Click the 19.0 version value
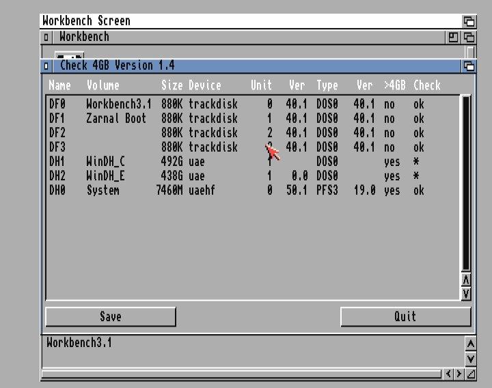 coord(365,191)
